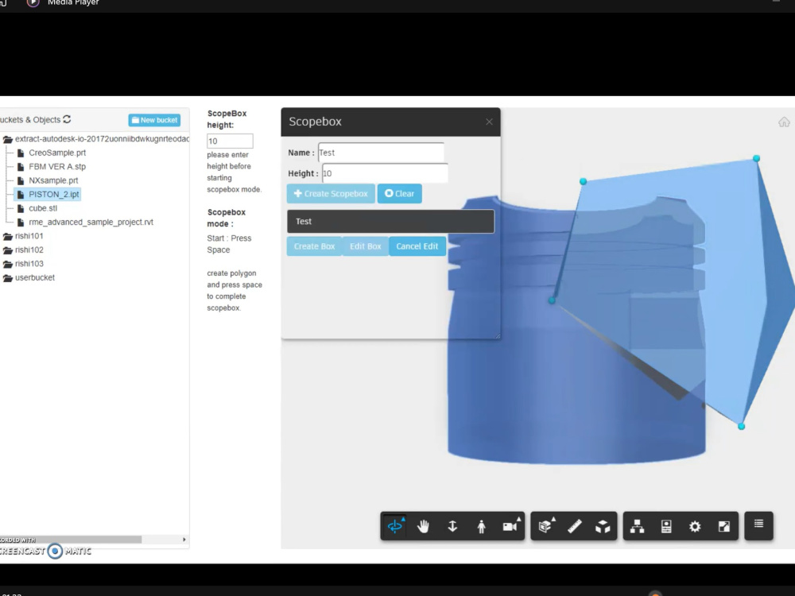This screenshot has height=596, width=795.
Task: Open the Properties panel icon
Action: coord(666,527)
